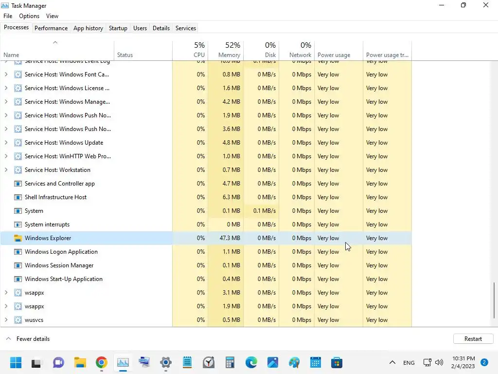Click the Task Manager taskbar icon
Screen dimensions: 498x374
point(123,362)
